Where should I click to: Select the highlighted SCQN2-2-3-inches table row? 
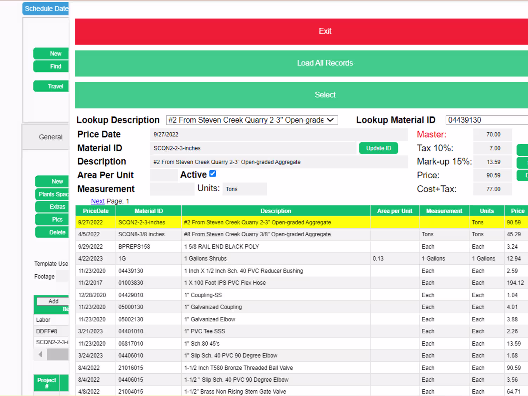pos(302,223)
